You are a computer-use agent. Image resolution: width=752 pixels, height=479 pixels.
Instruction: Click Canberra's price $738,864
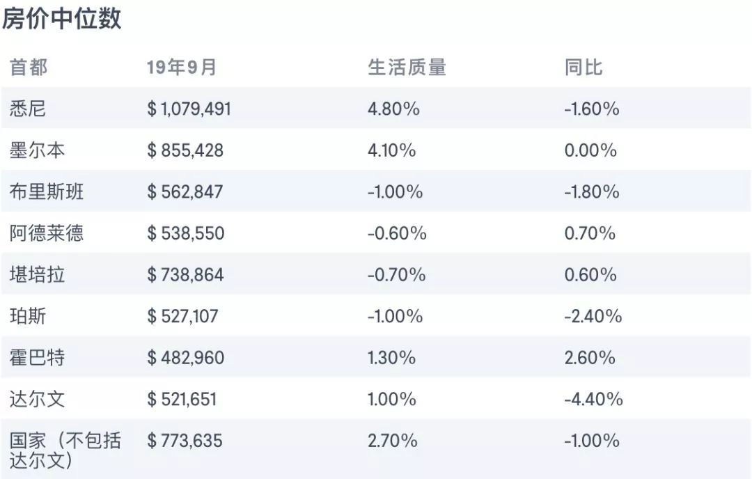point(185,275)
